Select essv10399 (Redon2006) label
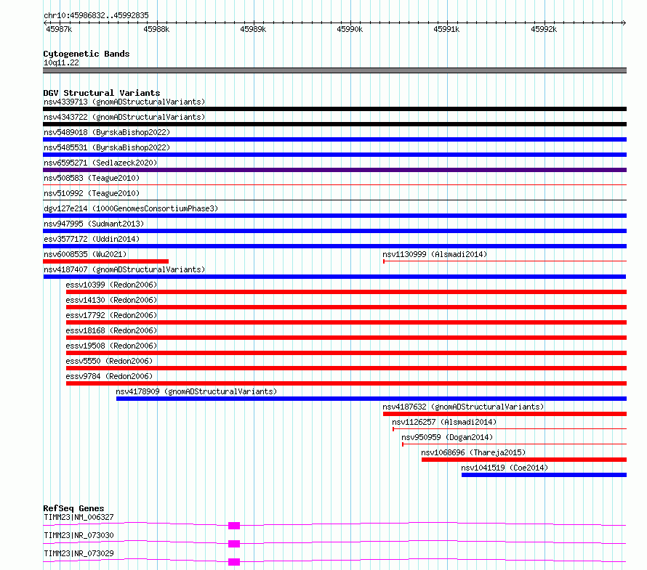The width and height of the screenshot is (647, 570). click(x=111, y=285)
